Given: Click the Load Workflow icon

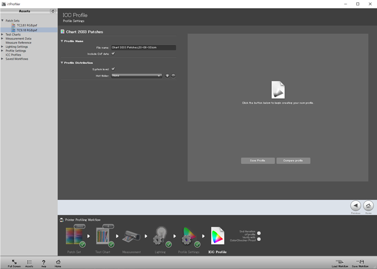Looking at the screenshot, I should coord(340,263).
